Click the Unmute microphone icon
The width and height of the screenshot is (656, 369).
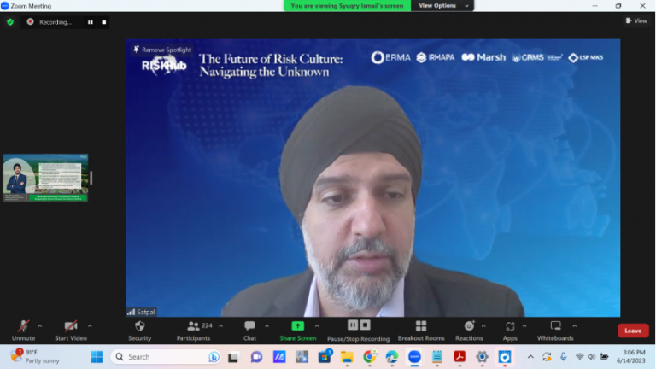click(23, 326)
